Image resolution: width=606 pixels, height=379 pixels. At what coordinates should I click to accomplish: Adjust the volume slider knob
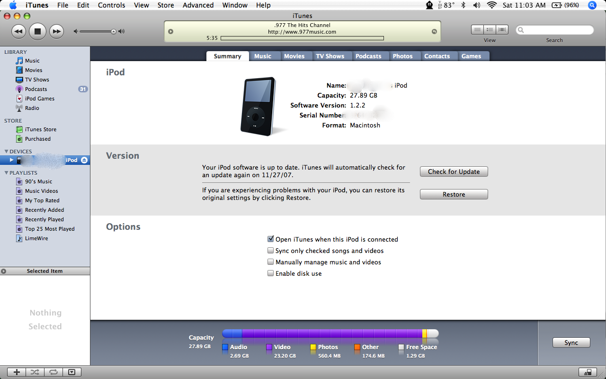[114, 32]
